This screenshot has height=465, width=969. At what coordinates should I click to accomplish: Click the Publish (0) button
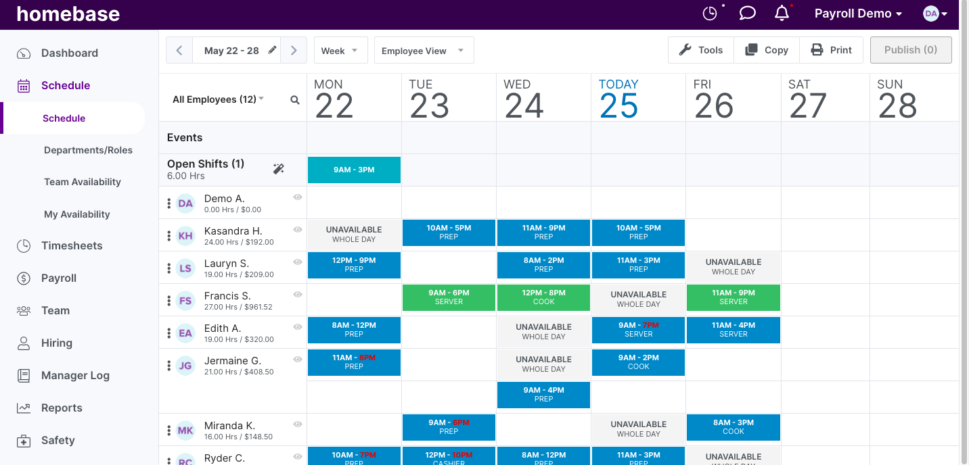[911, 49]
